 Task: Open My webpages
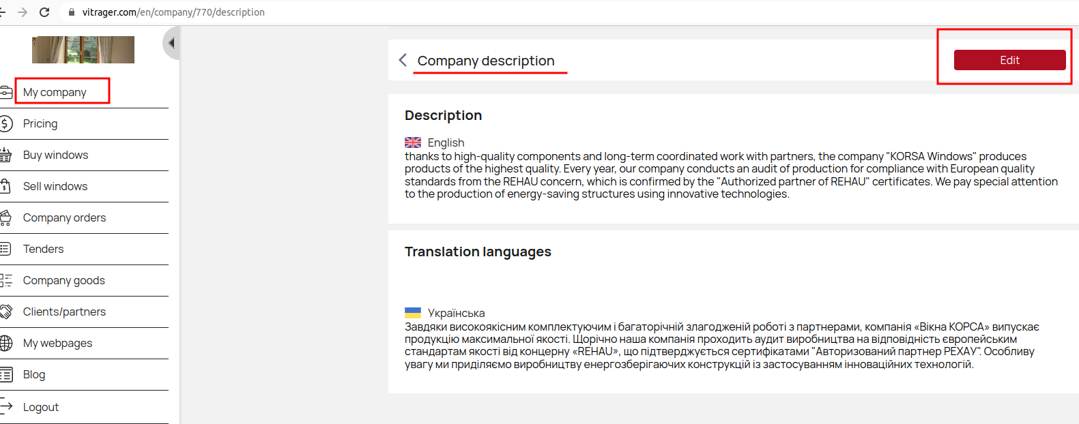click(x=57, y=343)
